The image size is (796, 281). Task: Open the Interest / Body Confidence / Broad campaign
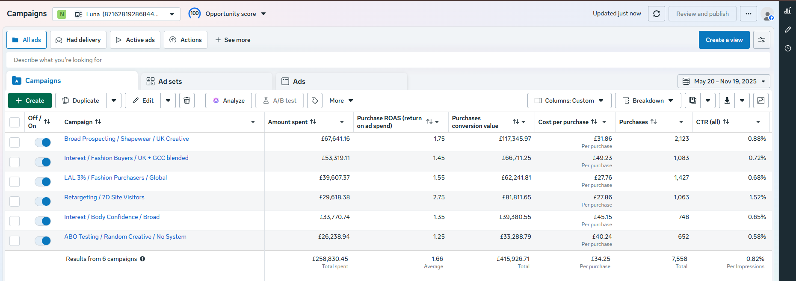(x=112, y=217)
